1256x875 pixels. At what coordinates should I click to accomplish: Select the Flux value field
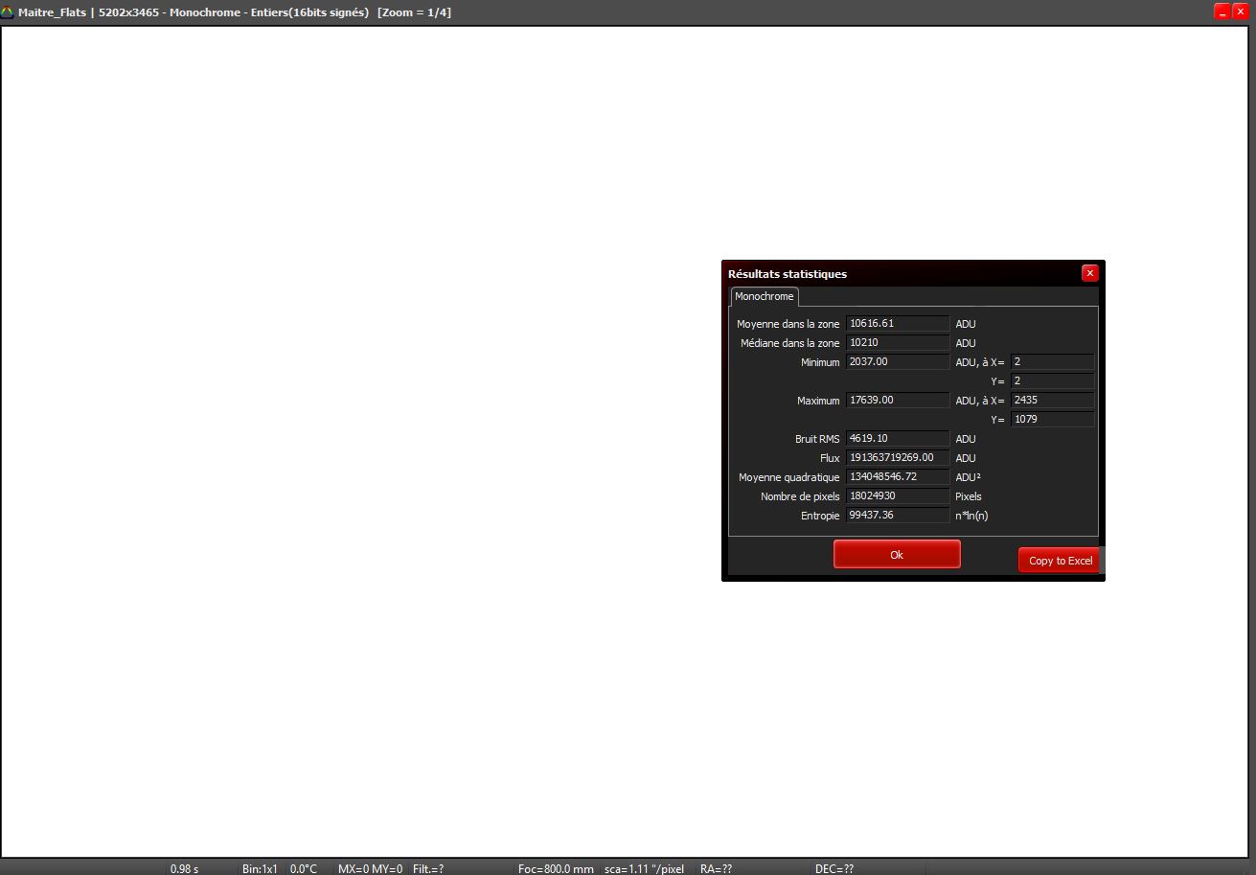click(897, 458)
